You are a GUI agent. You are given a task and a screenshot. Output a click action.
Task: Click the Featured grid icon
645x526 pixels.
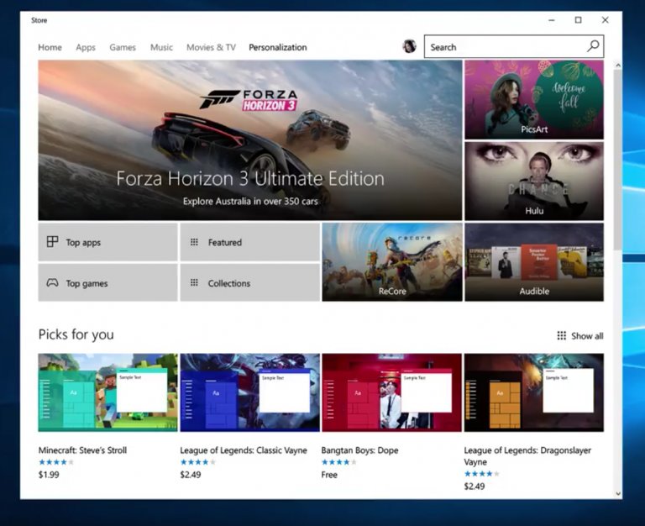(194, 242)
